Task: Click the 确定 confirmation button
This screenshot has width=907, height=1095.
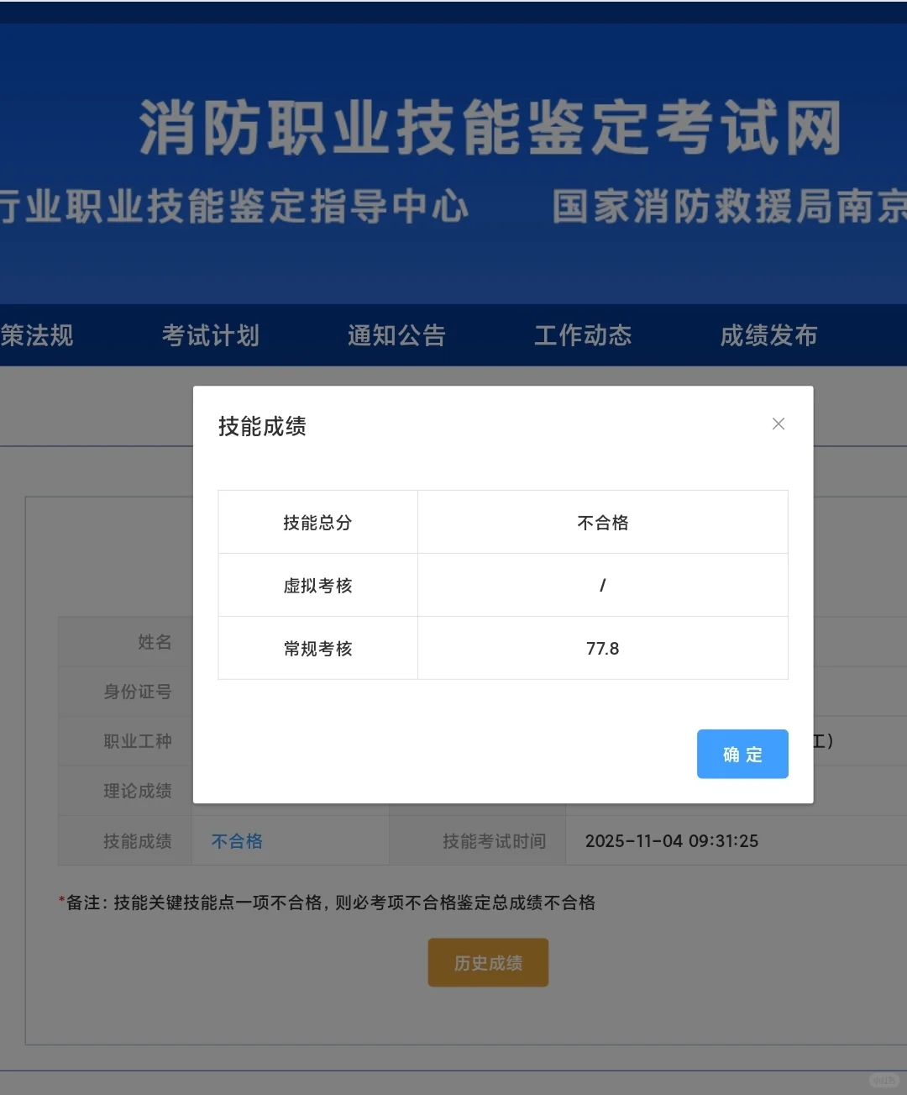Action: coord(742,754)
